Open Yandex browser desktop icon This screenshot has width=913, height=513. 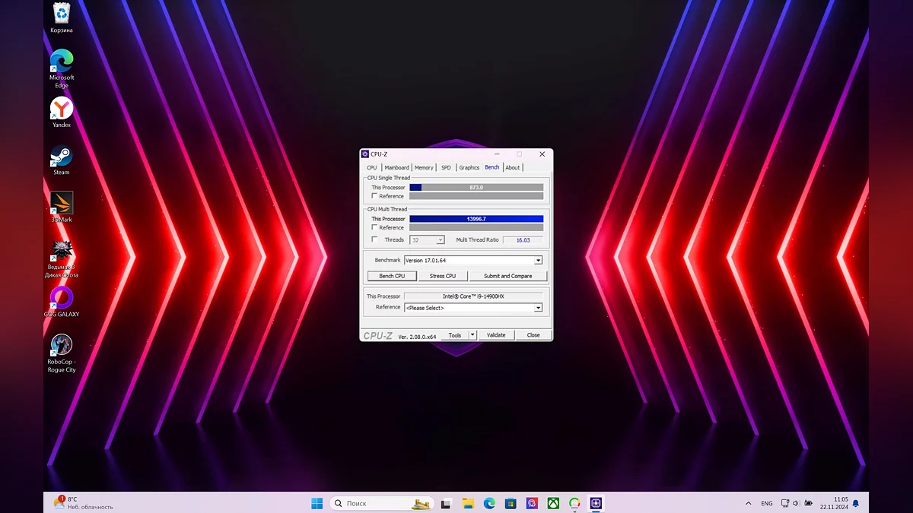[61, 109]
